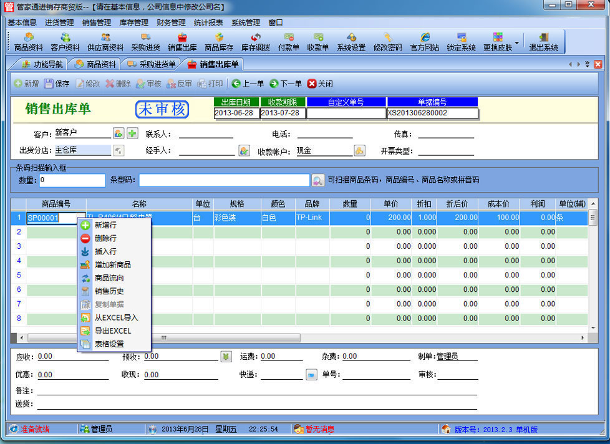Click the 条型码 input field

click(224, 180)
